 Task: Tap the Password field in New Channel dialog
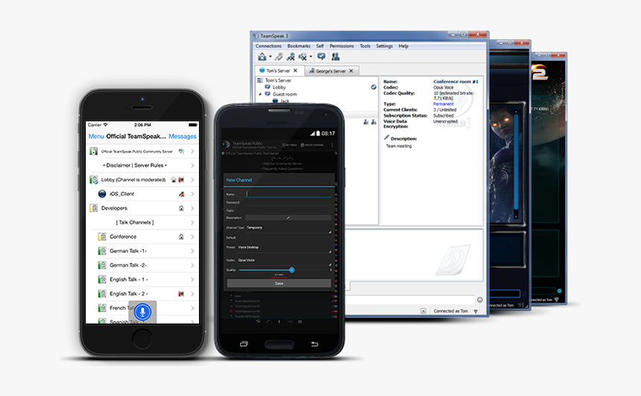coord(288,202)
